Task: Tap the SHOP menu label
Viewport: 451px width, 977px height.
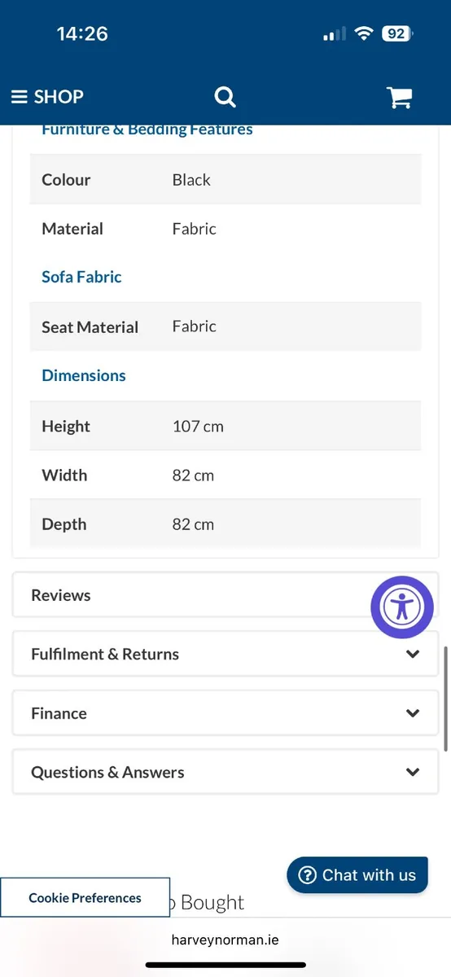Action: pos(59,97)
